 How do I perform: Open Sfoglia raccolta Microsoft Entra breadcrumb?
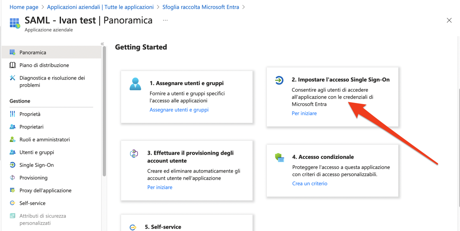pyautogui.click(x=201, y=7)
